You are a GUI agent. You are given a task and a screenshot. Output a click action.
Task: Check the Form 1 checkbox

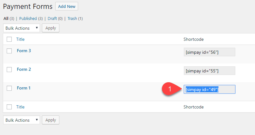(9, 88)
